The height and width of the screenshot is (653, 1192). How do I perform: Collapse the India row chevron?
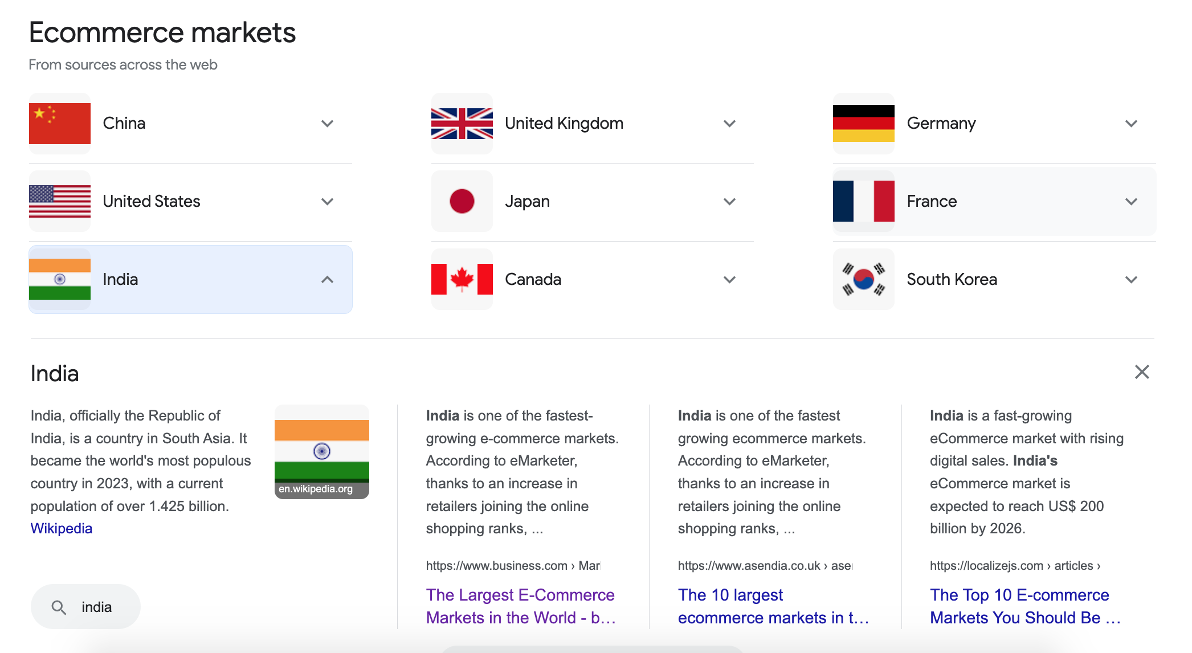(327, 279)
